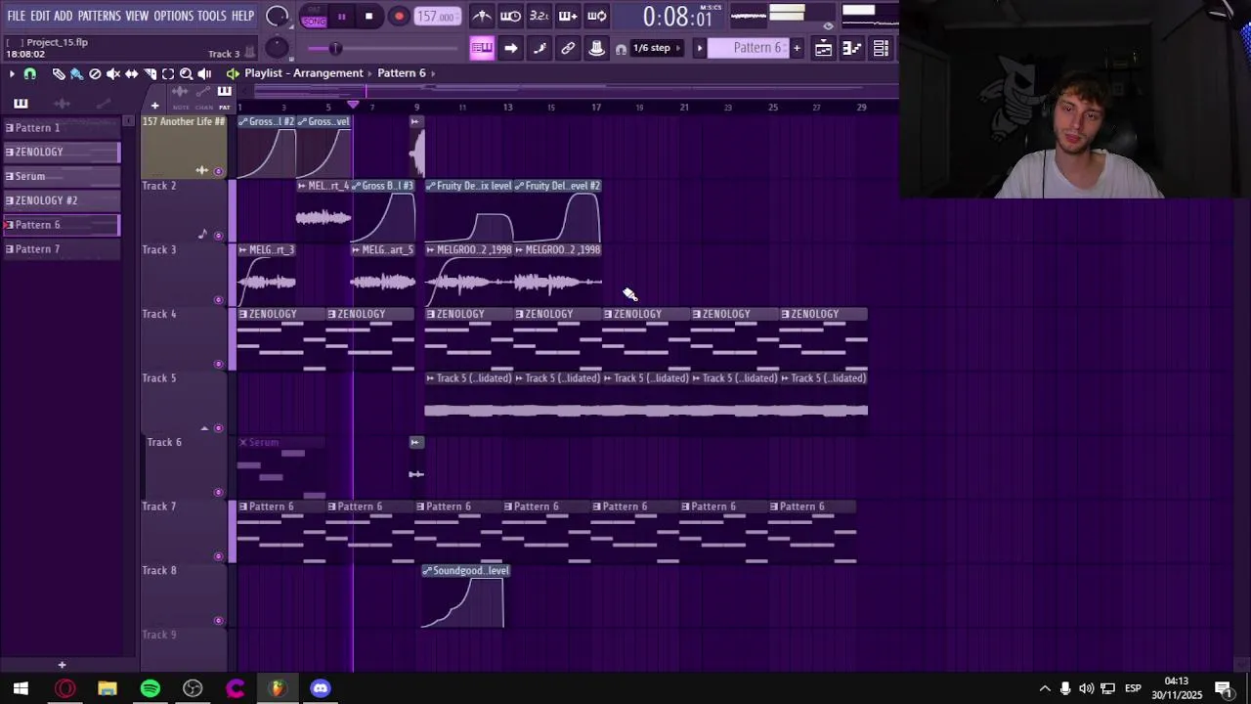Open the EDIT menu
Viewport: 1251px width, 704px height.
click(x=40, y=16)
